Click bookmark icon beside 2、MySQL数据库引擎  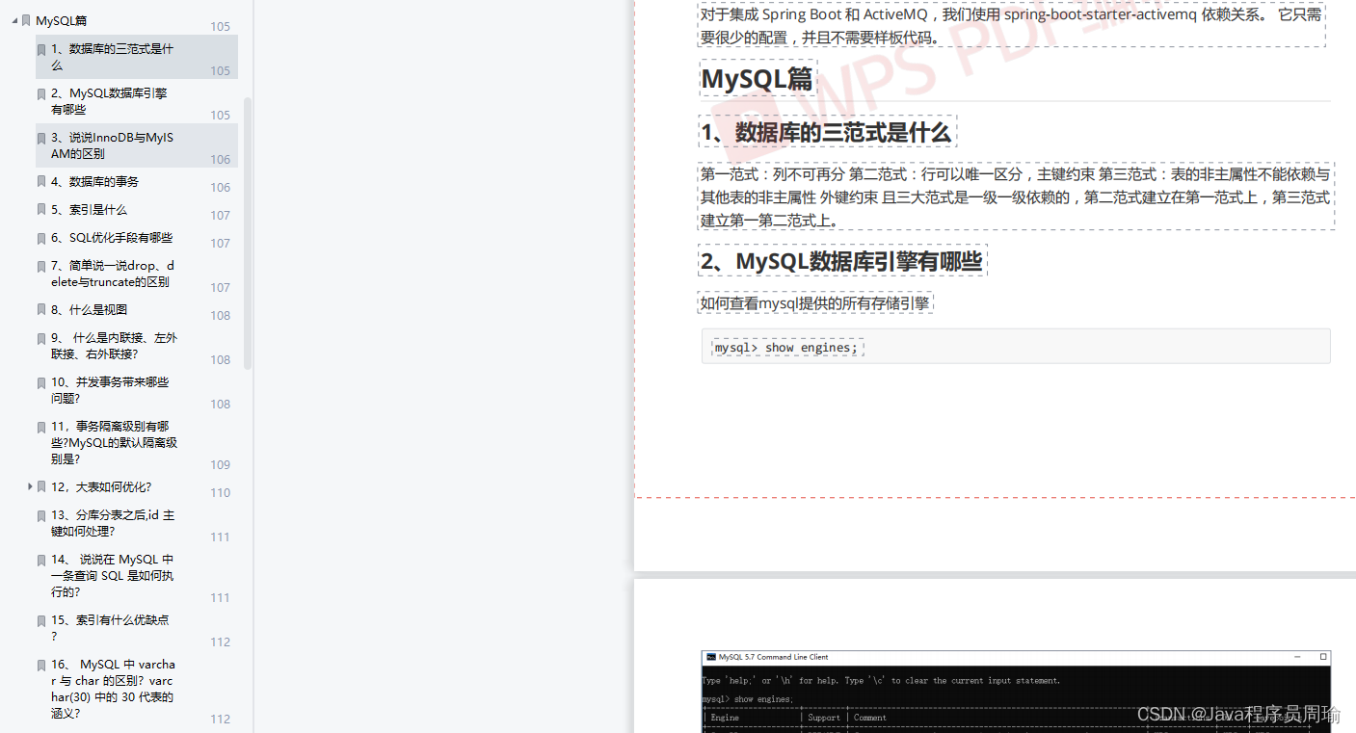pyautogui.click(x=41, y=93)
